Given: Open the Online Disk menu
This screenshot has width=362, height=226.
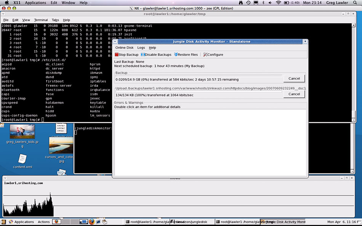Looking at the screenshot, I should click(125, 48).
